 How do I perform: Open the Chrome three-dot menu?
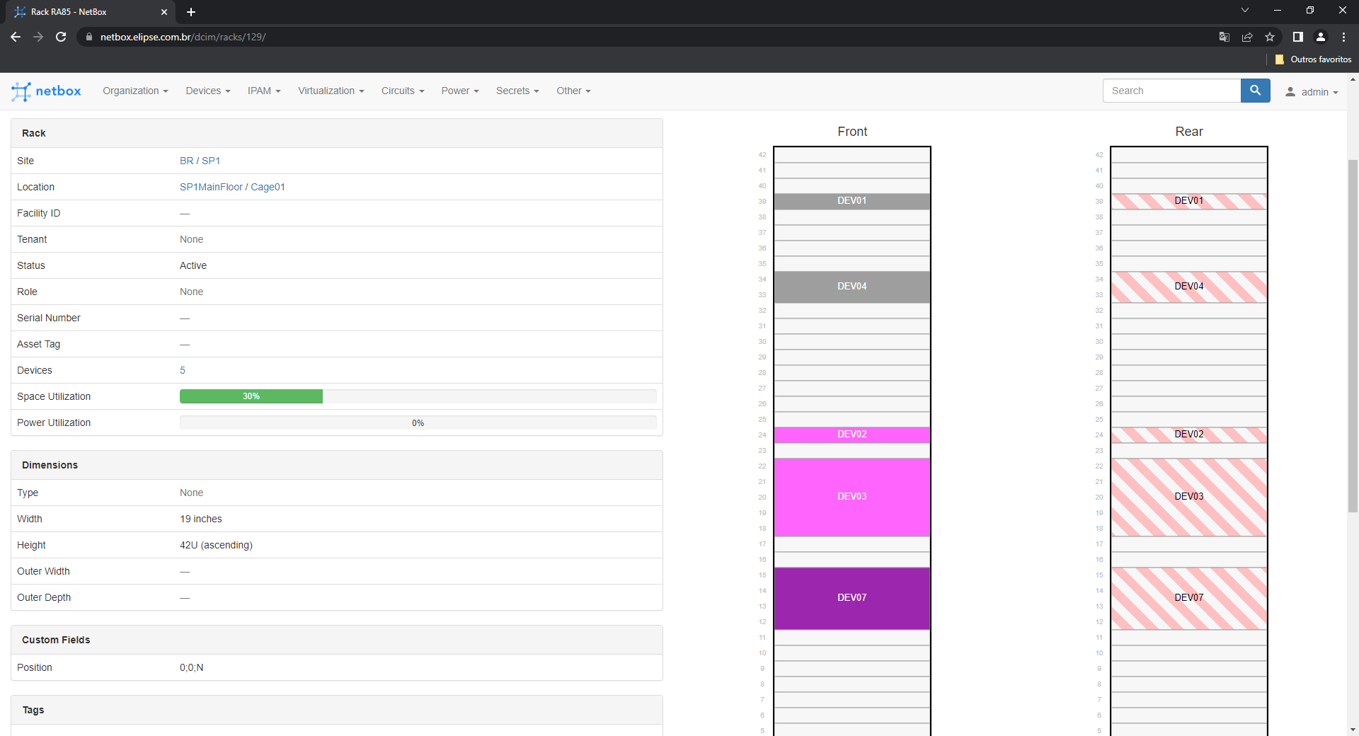pyautogui.click(x=1343, y=37)
